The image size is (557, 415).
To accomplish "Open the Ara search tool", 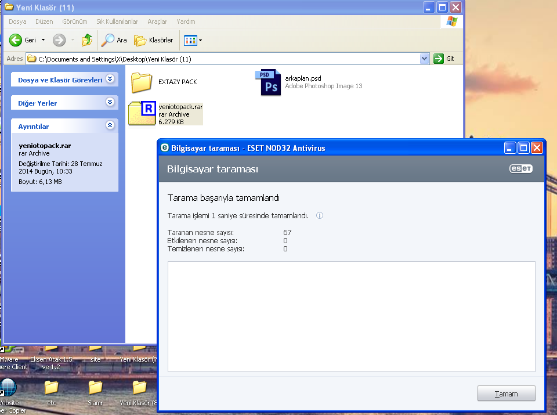I will (114, 40).
